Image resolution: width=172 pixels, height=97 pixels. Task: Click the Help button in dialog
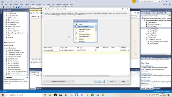(x=124, y=81)
